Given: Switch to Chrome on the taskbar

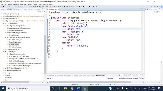Looking at the screenshot, I should 72,88.
